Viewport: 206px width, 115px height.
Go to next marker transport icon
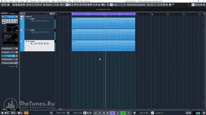coord(100,113)
